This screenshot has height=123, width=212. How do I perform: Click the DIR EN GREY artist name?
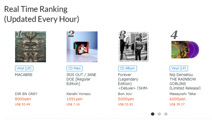(x=26, y=94)
